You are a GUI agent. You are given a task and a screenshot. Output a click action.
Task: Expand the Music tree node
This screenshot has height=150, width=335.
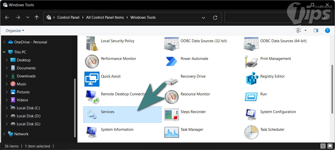[x=7, y=84]
